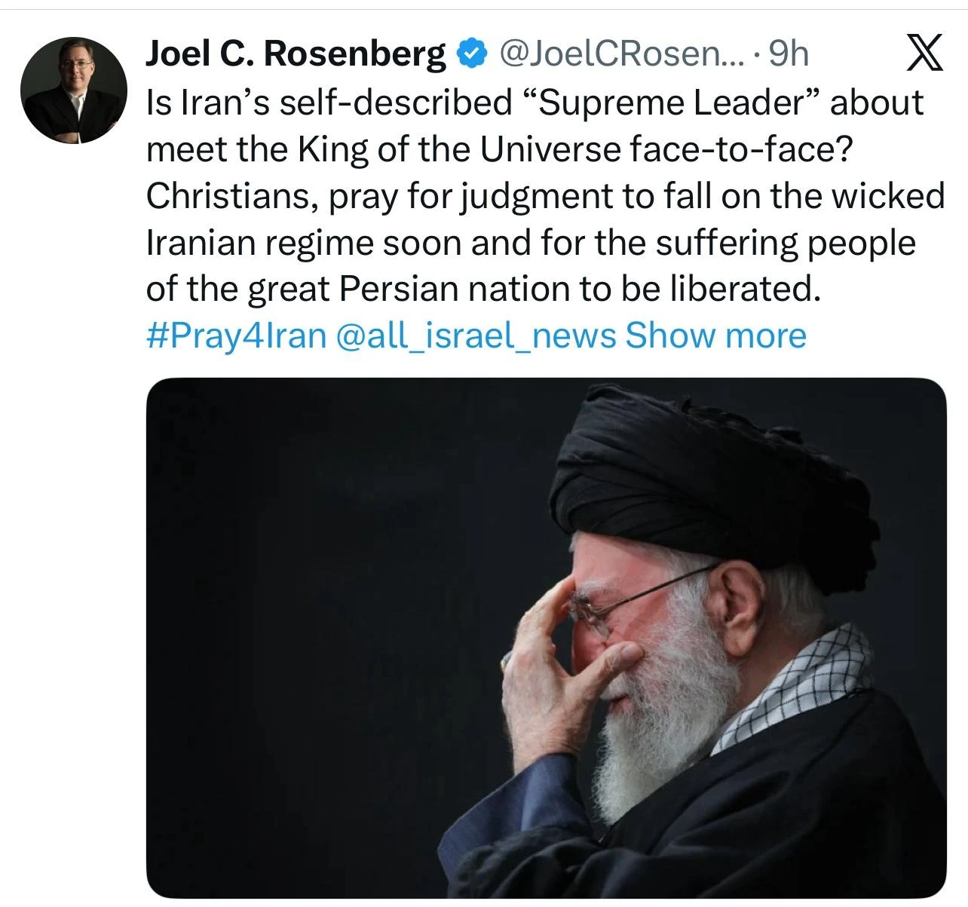Open the @all_israel_news mention

pos(476,336)
